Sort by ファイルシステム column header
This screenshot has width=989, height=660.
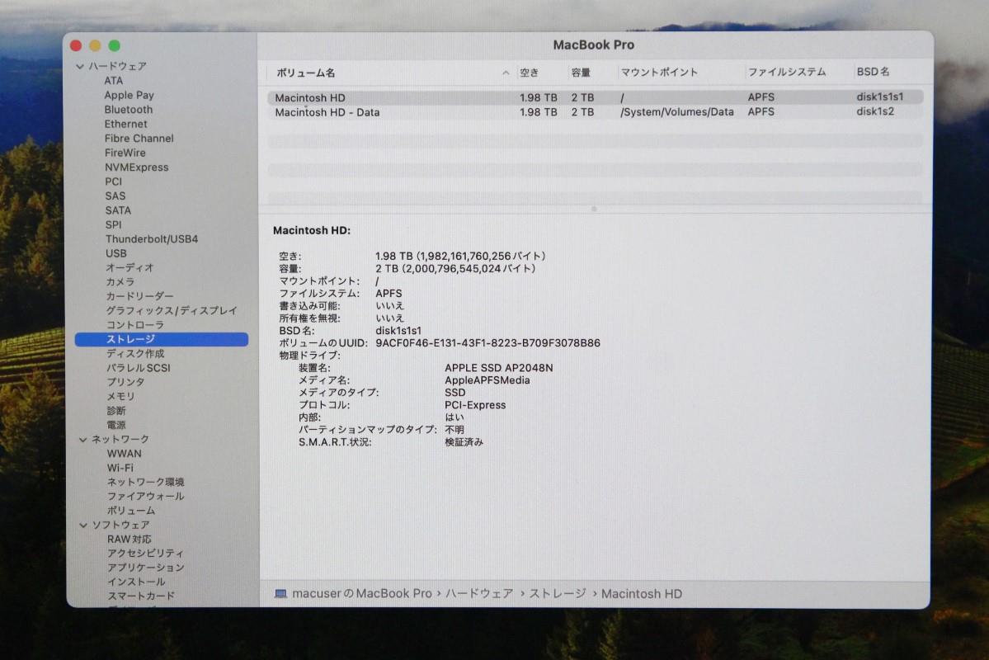coord(787,72)
